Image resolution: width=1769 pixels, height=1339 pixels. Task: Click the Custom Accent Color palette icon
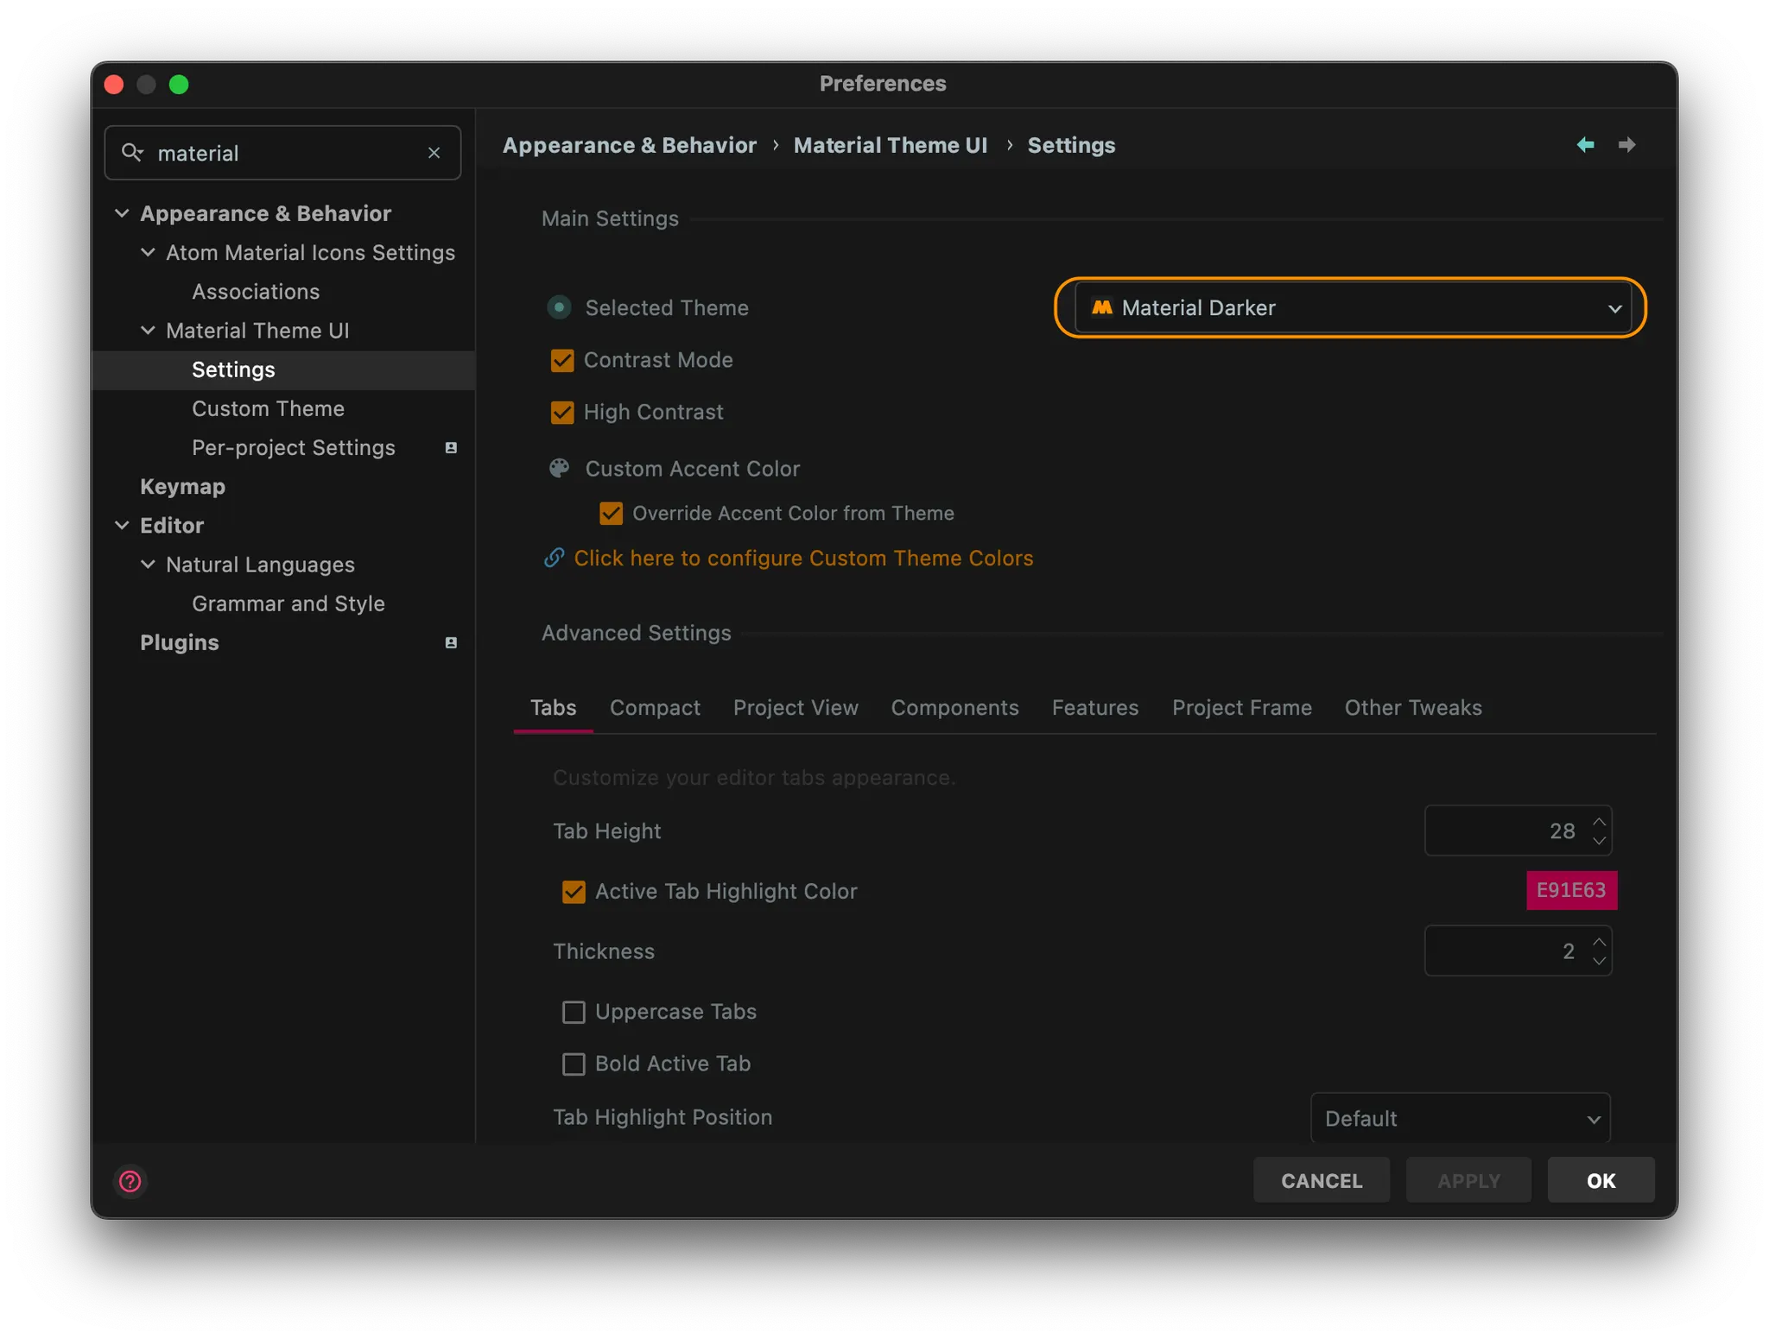coord(560,468)
